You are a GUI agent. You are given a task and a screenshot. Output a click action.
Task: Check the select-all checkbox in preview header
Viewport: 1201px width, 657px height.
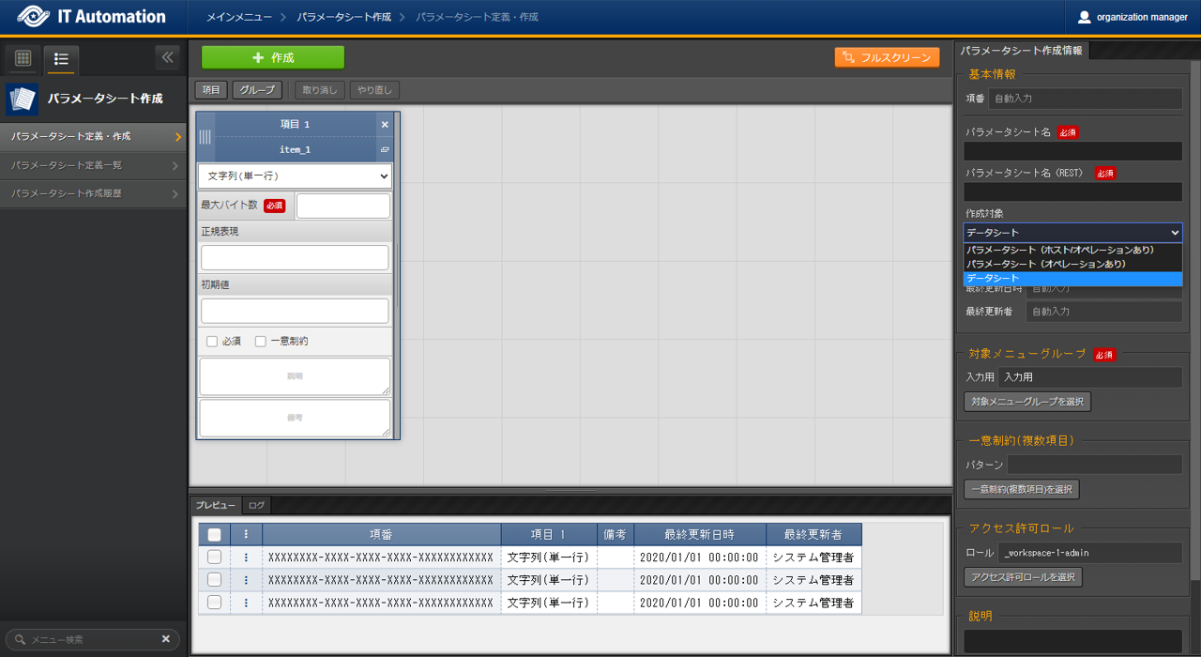pyautogui.click(x=214, y=534)
